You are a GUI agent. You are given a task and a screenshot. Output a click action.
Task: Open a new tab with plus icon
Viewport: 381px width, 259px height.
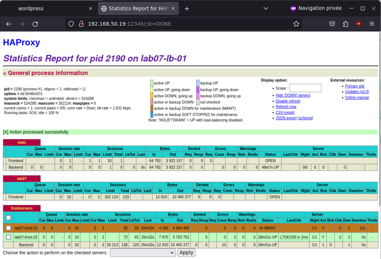pos(187,9)
